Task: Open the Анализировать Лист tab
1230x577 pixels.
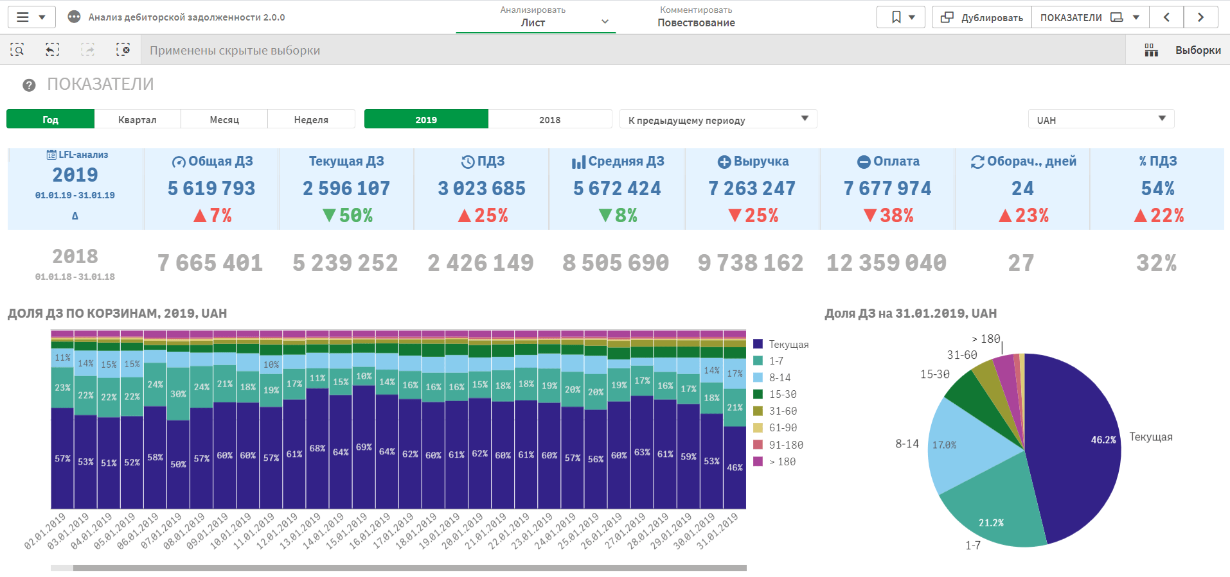Action: (x=533, y=17)
